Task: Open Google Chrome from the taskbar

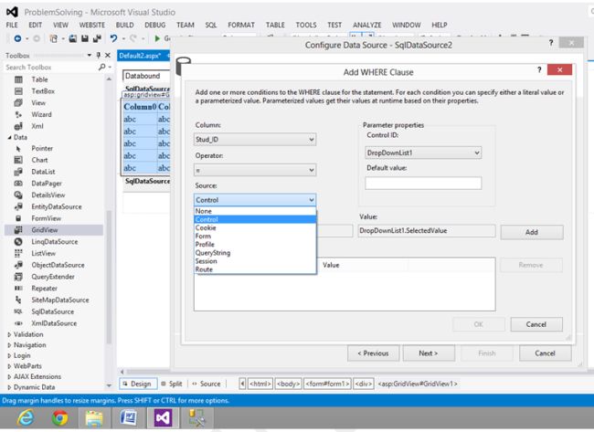Action: (x=59, y=418)
